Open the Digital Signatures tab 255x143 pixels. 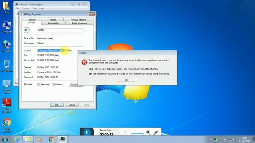(79, 23)
